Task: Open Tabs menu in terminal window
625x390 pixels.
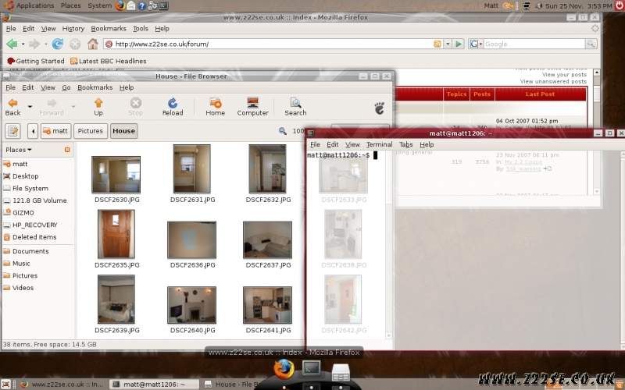Action: [x=405, y=144]
